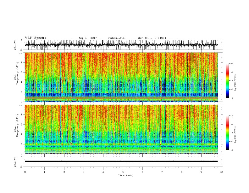Click "-3" on the ch.1 color bar
This screenshot has height=193, width=249.
pyautogui.click(x=232, y=63)
